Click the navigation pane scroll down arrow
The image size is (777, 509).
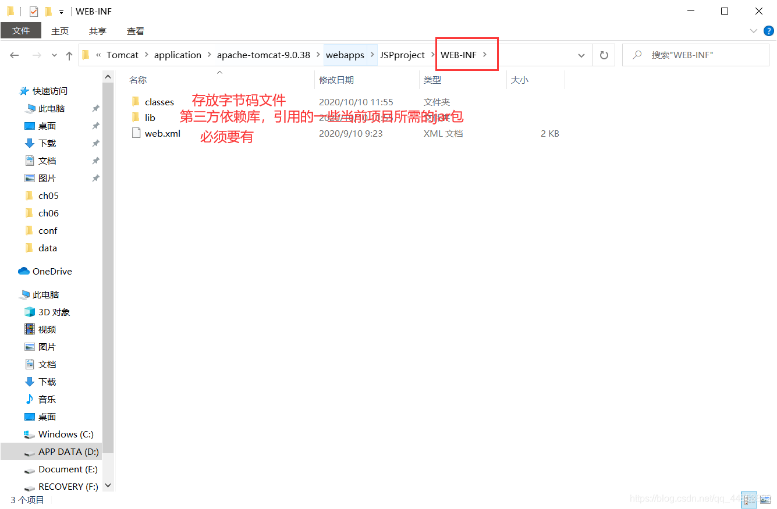(x=108, y=486)
